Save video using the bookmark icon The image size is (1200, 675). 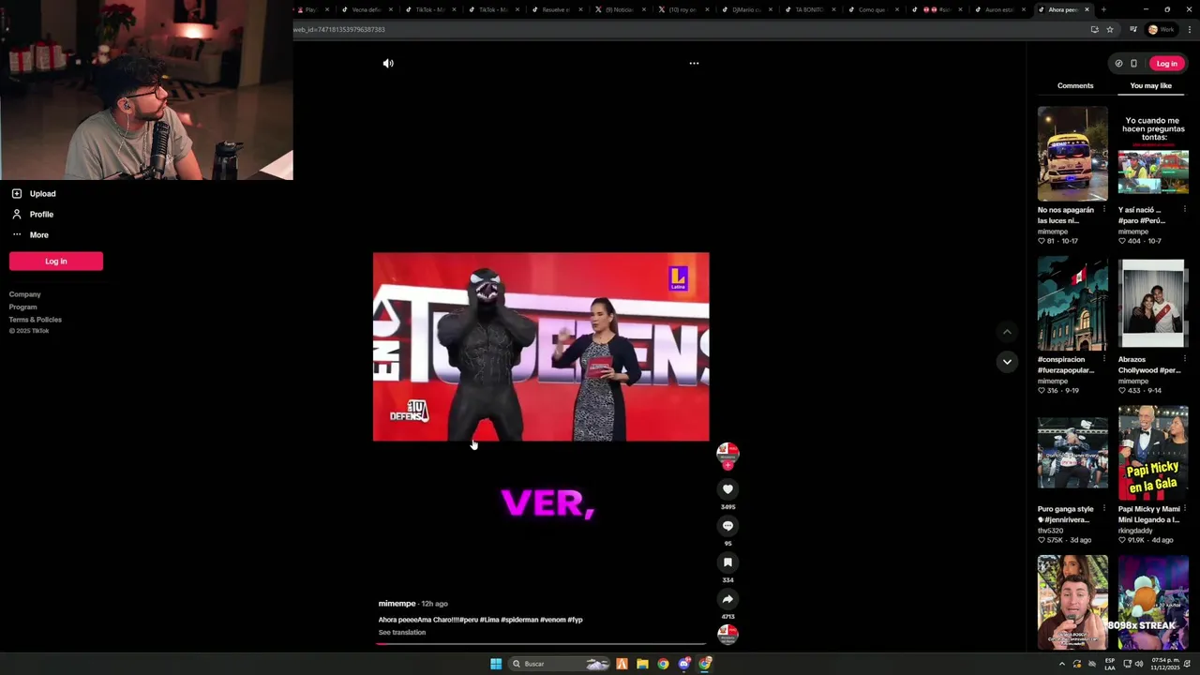coord(727,562)
